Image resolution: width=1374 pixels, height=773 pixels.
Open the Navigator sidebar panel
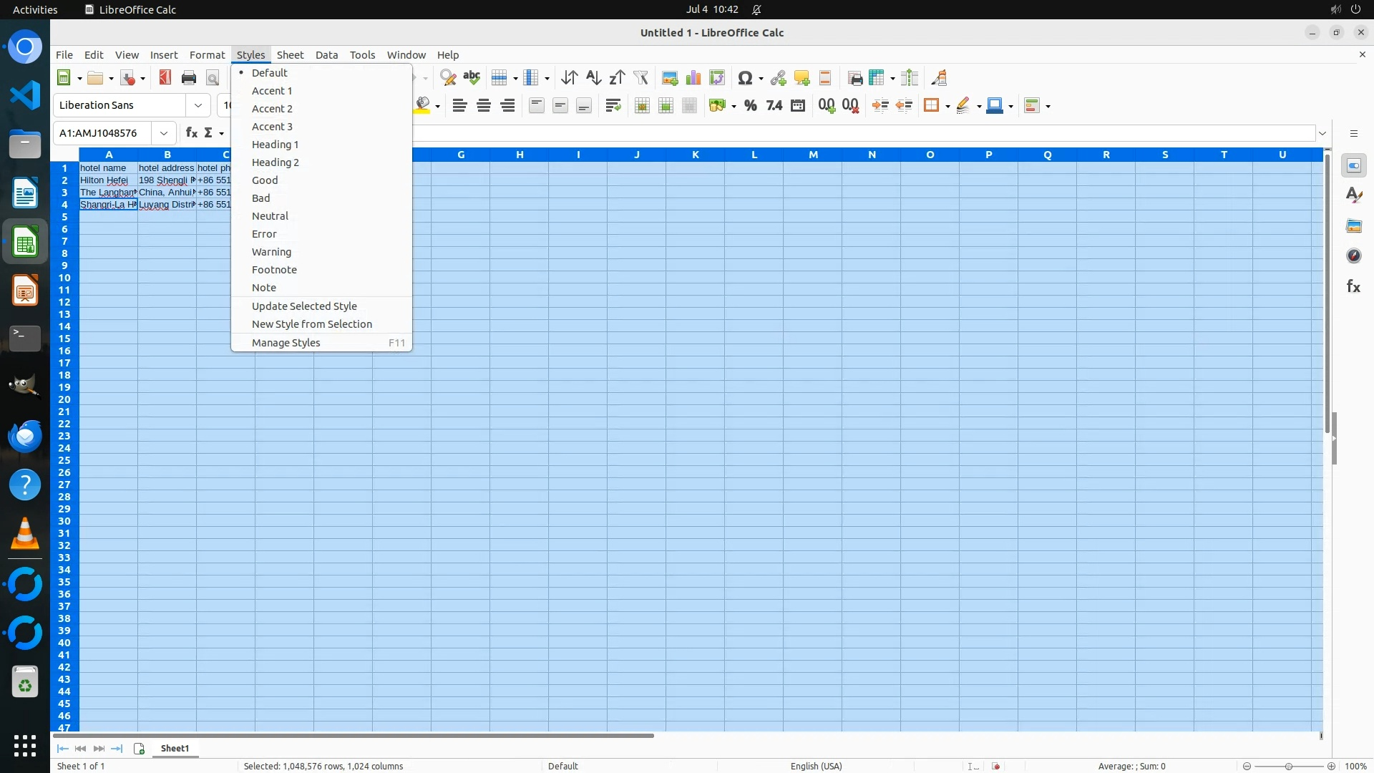coord(1353,256)
